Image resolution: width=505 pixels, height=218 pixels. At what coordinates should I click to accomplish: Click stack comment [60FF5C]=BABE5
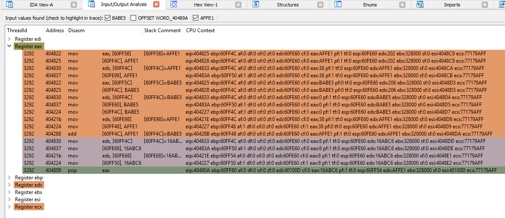pyautogui.click(x=162, y=83)
